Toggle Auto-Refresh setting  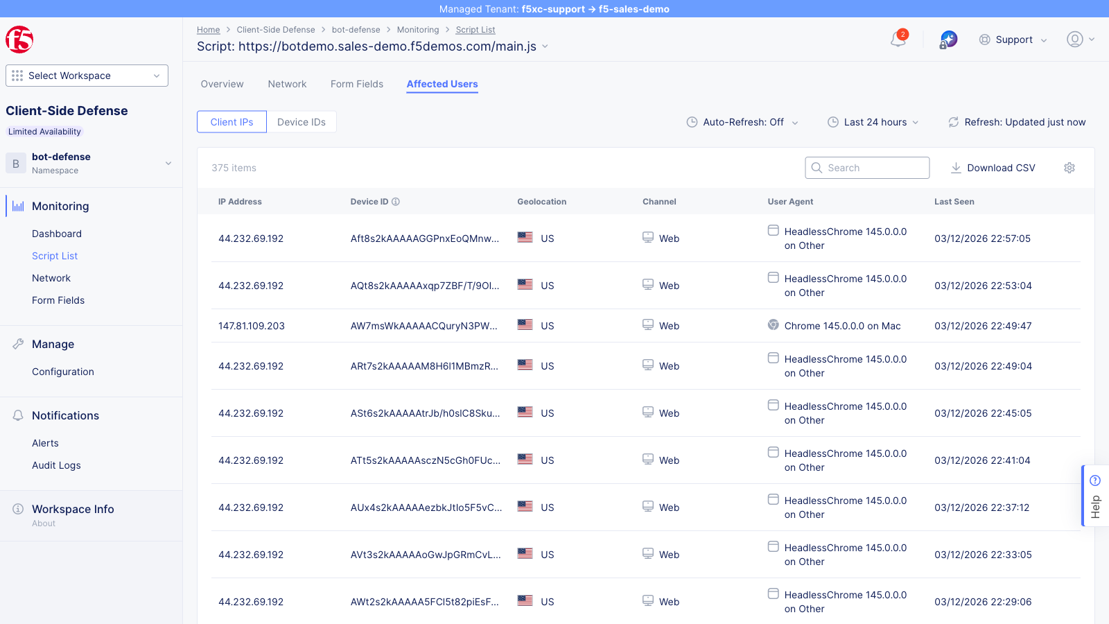(x=742, y=122)
